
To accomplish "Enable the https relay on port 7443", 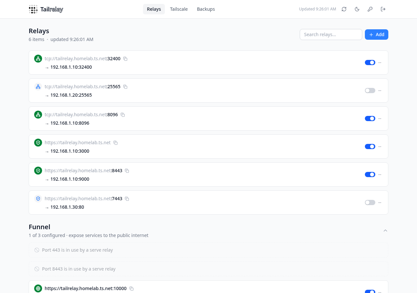I will [x=370, y=202].
